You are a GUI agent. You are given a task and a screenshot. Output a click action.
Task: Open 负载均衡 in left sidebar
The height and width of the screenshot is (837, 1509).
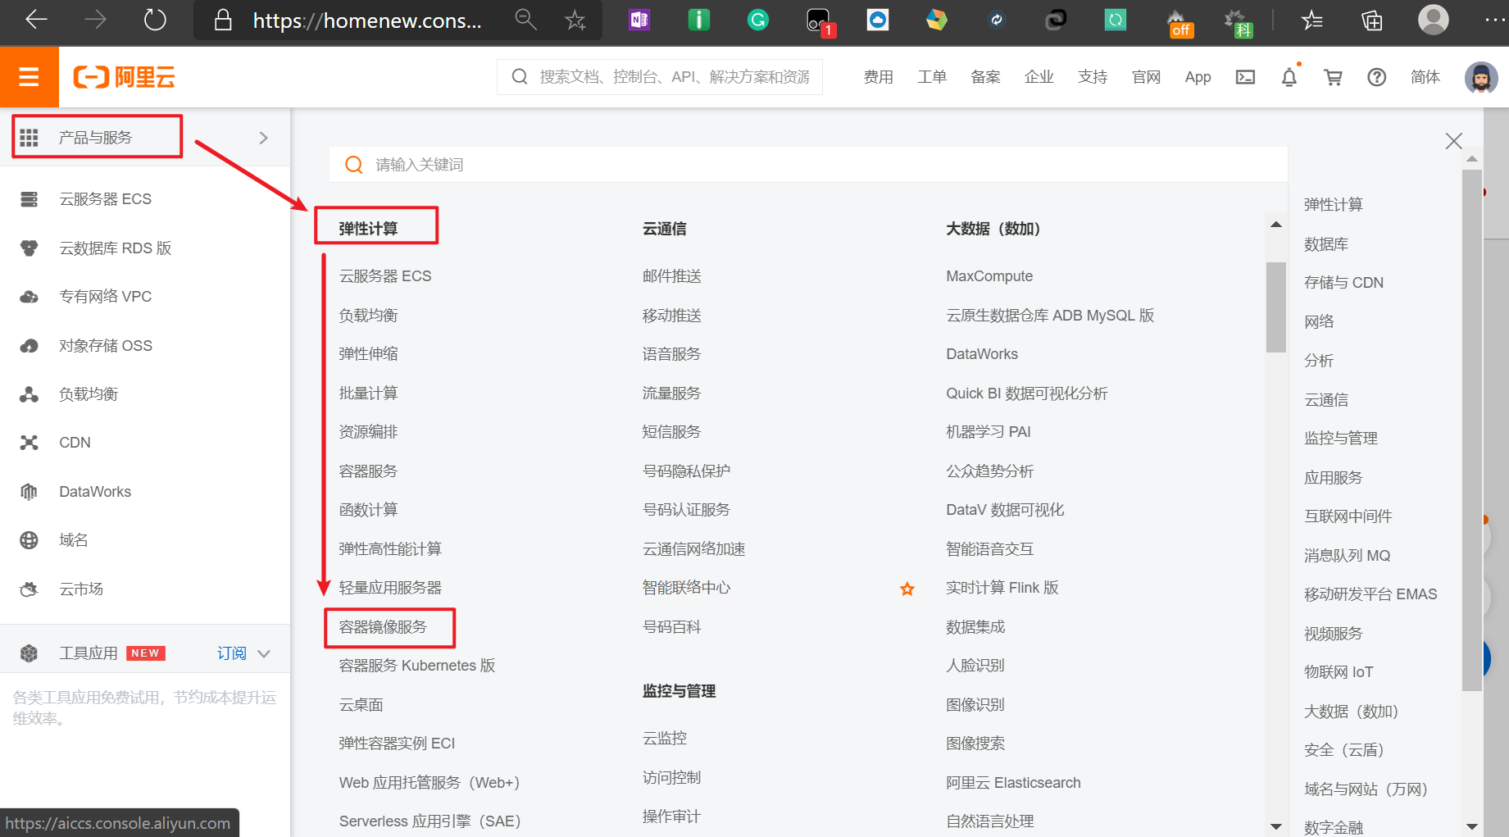(x=89, y=394)
